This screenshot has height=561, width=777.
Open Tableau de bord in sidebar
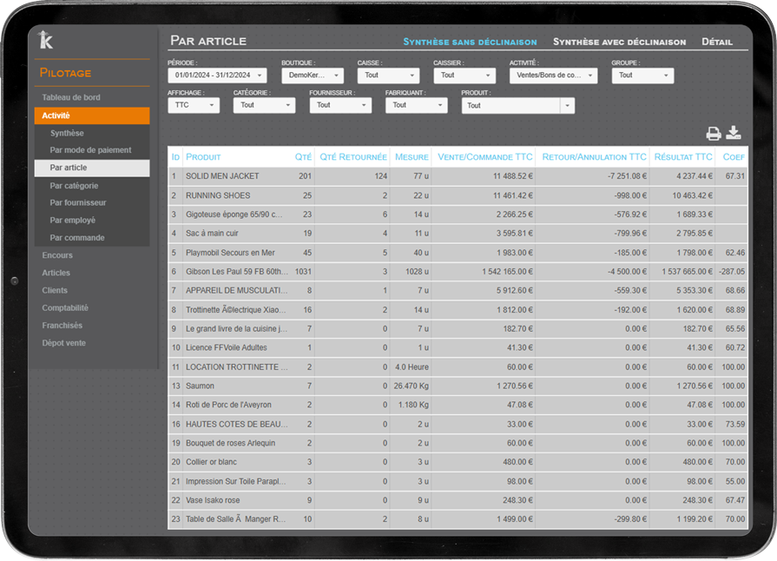tap(71, 97)
